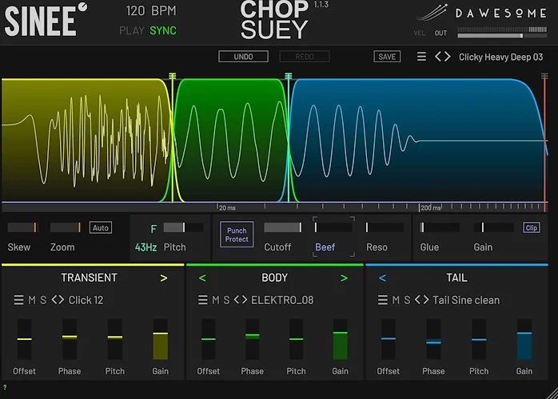Solo the Transient layer
Screen dimensions: 558x399
click(43, 300)
